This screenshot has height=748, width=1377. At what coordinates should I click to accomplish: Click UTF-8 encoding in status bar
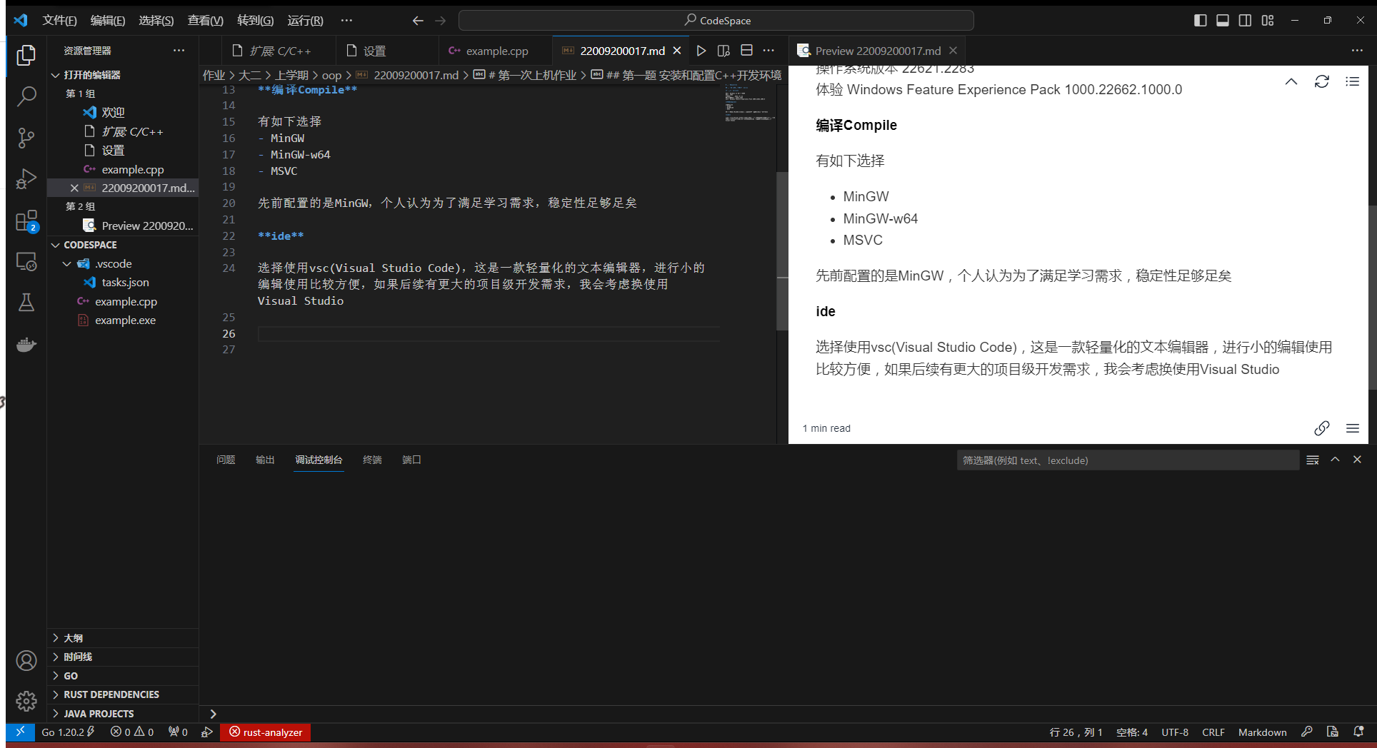[1175, 732]
